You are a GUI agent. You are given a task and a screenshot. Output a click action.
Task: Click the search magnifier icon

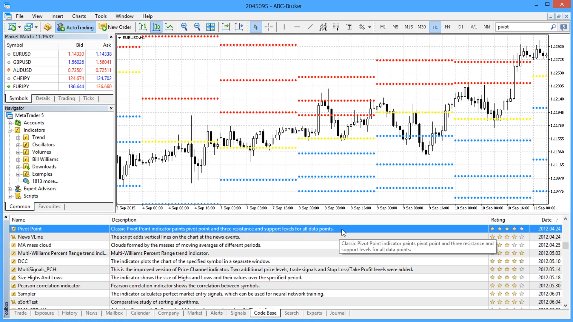click(553, 27)
